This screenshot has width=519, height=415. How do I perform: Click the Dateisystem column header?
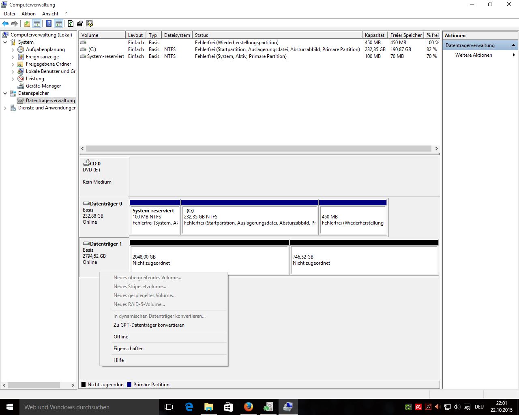[177, 35]
